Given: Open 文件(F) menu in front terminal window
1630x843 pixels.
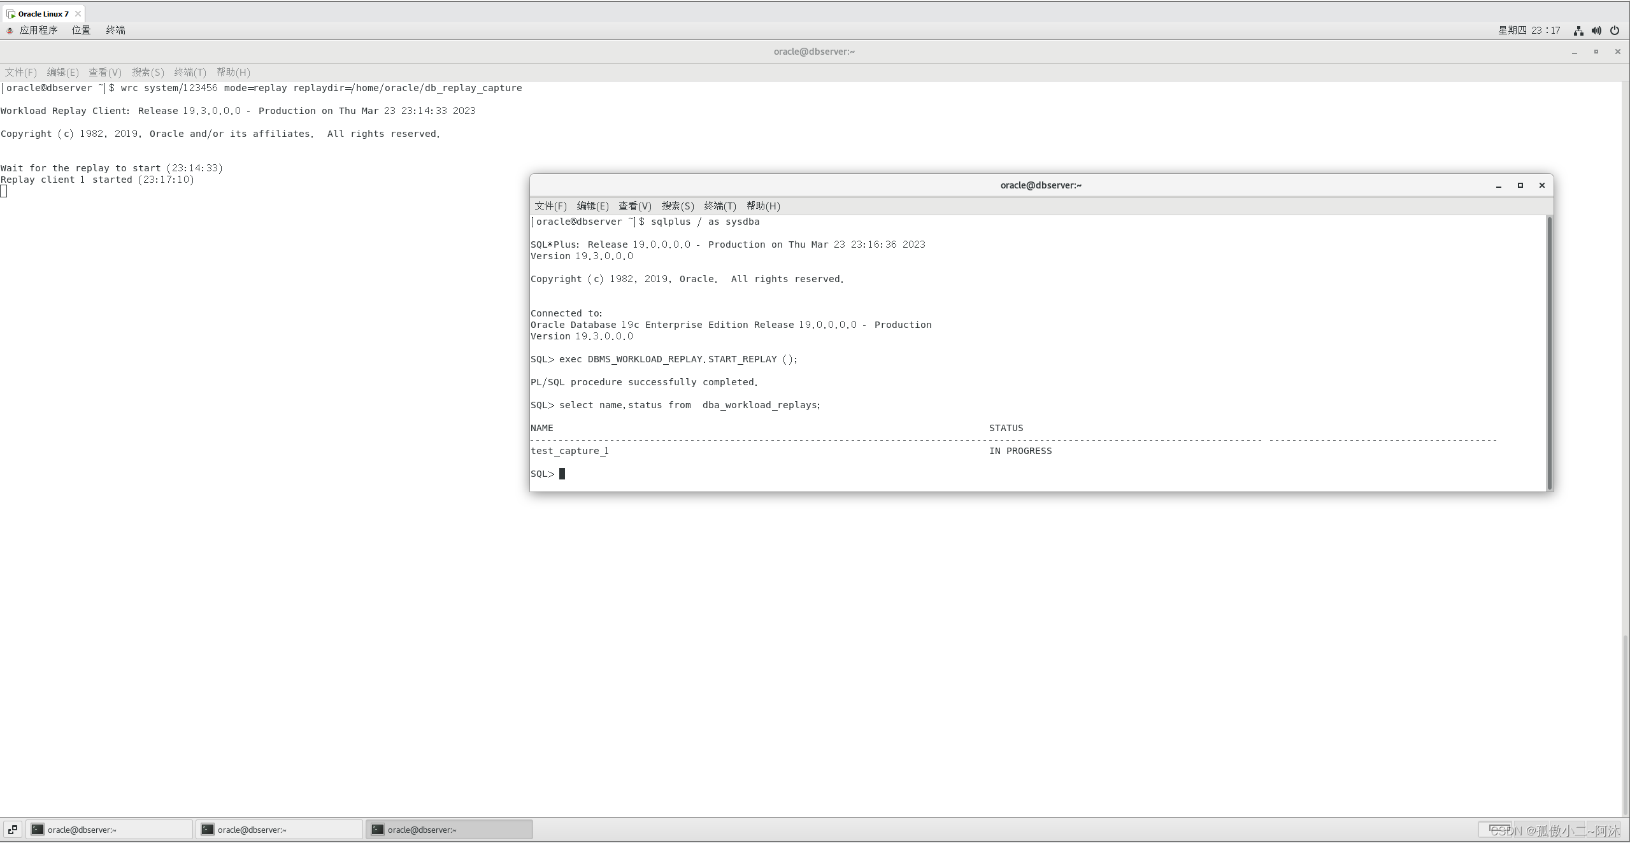Looking at the screenshot, I should [550, 206].
